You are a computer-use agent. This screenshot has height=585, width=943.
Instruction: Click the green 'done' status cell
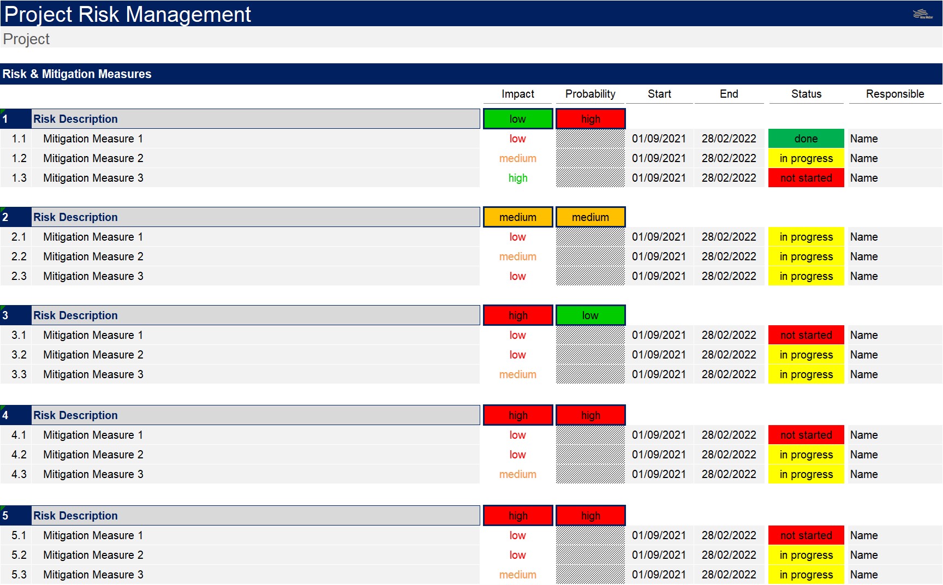(805, 139)
